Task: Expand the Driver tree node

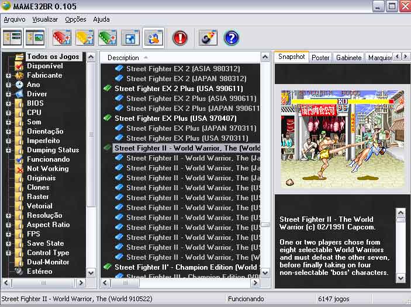Action: (8, 94)
